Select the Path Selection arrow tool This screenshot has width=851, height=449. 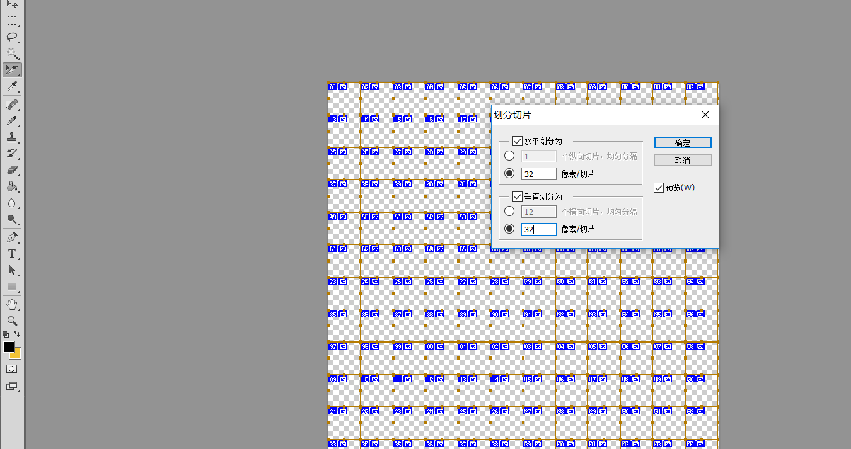pyautogui.click(x=12, y=270)
